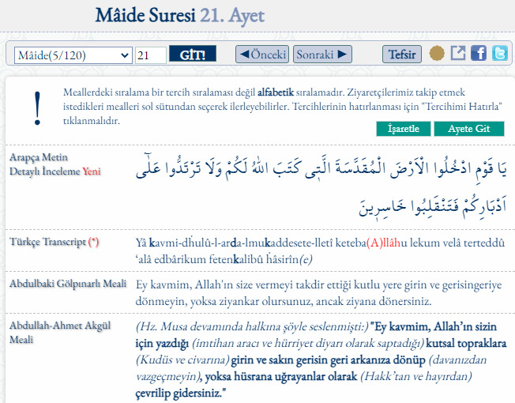Open the Tefsir button
Screen dimensions: 515x403
coord(402,55)
